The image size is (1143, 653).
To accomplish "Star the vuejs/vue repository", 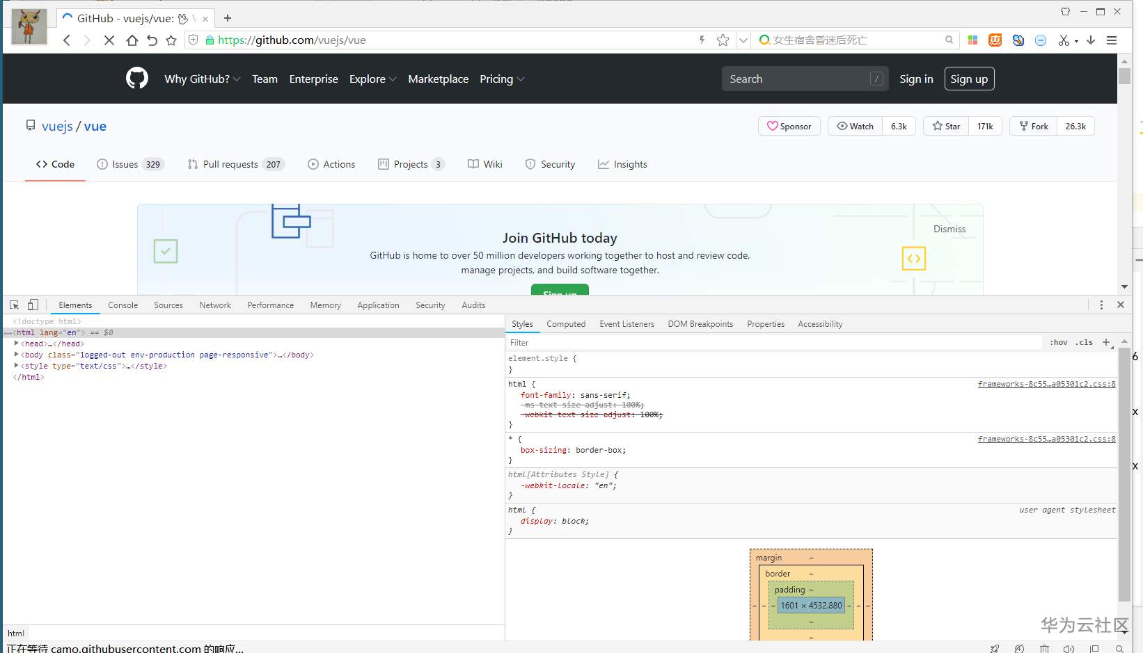I will 946,126.
